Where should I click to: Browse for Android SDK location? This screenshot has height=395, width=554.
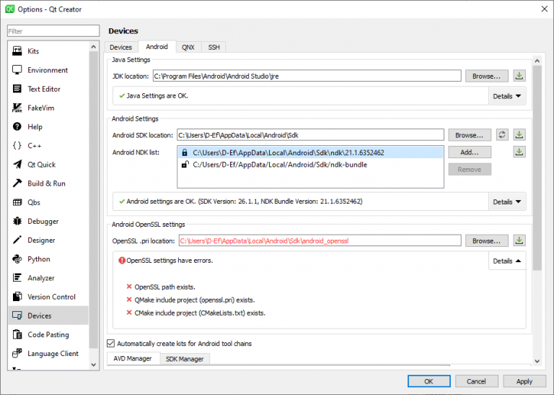click(470, 135)
